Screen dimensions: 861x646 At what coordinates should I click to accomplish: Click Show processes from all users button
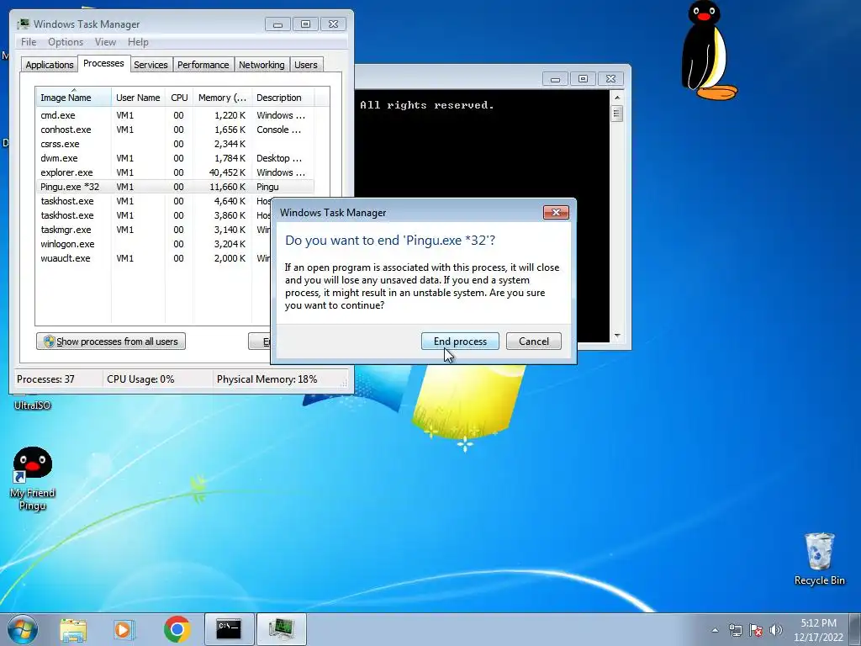tap(111, 342)
